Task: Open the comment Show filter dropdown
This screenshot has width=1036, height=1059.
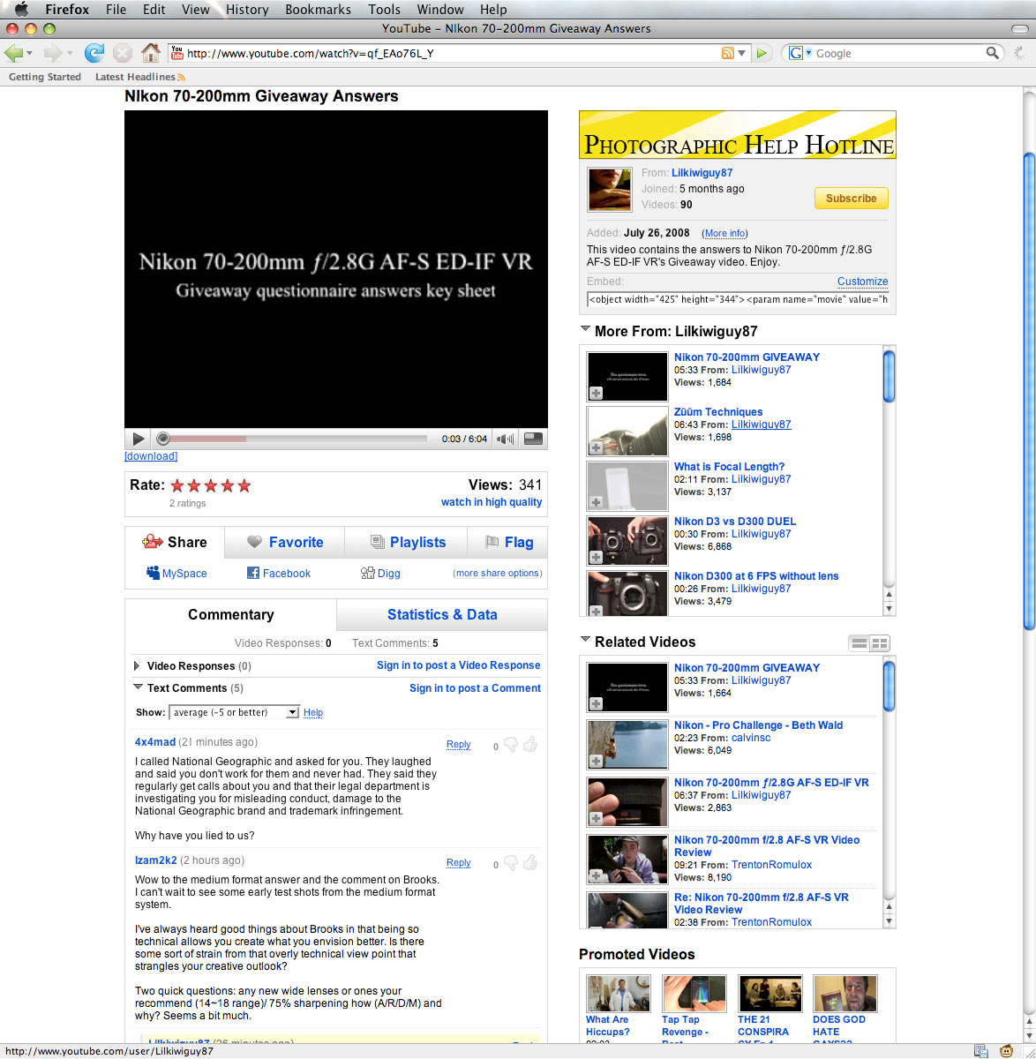Action: coord(234,712)
